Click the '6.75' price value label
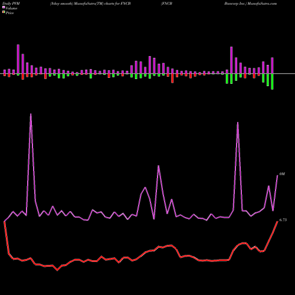 click(283, 220)
